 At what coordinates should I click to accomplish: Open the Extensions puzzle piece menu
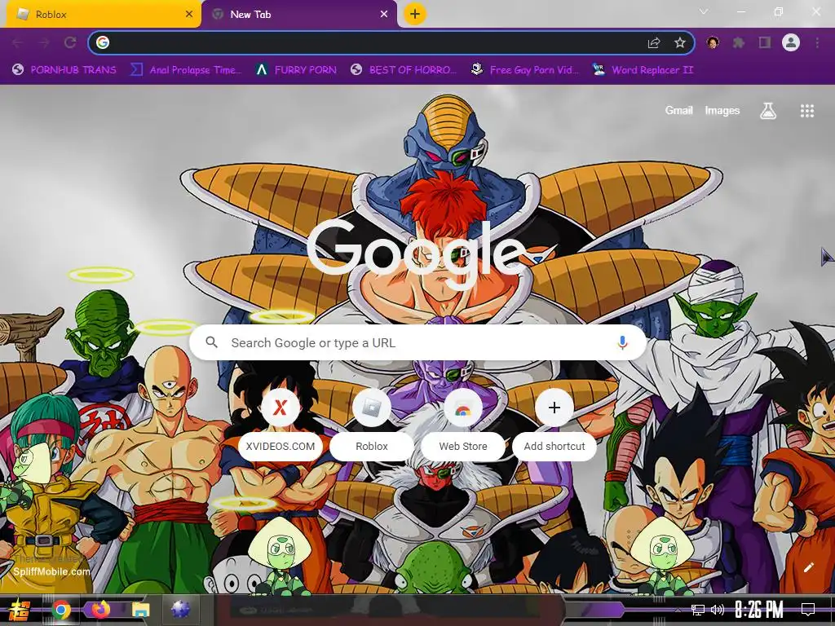(738, 42)
